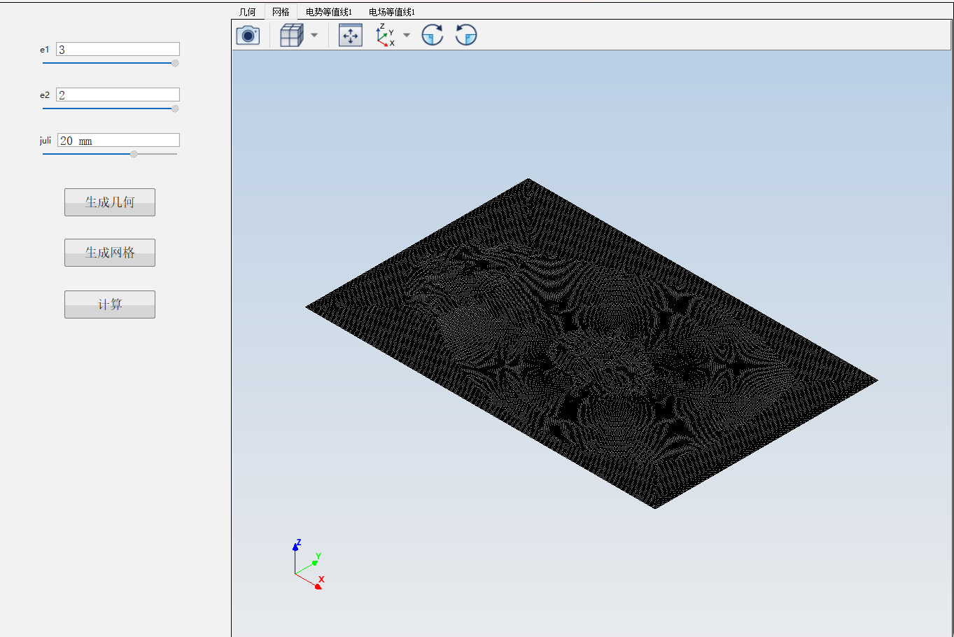Click the 生成几何 button
The width and height of the screenshot is (954, 637).
(x=110, y=202)
